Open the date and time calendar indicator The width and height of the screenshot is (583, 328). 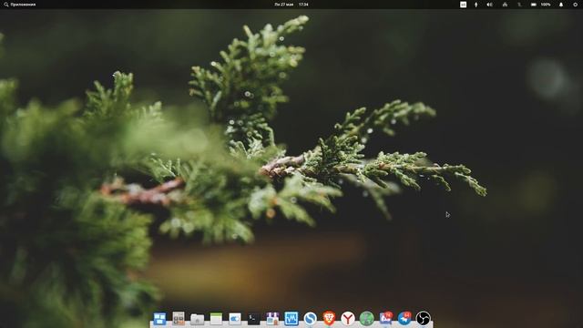tap(291, 5)
